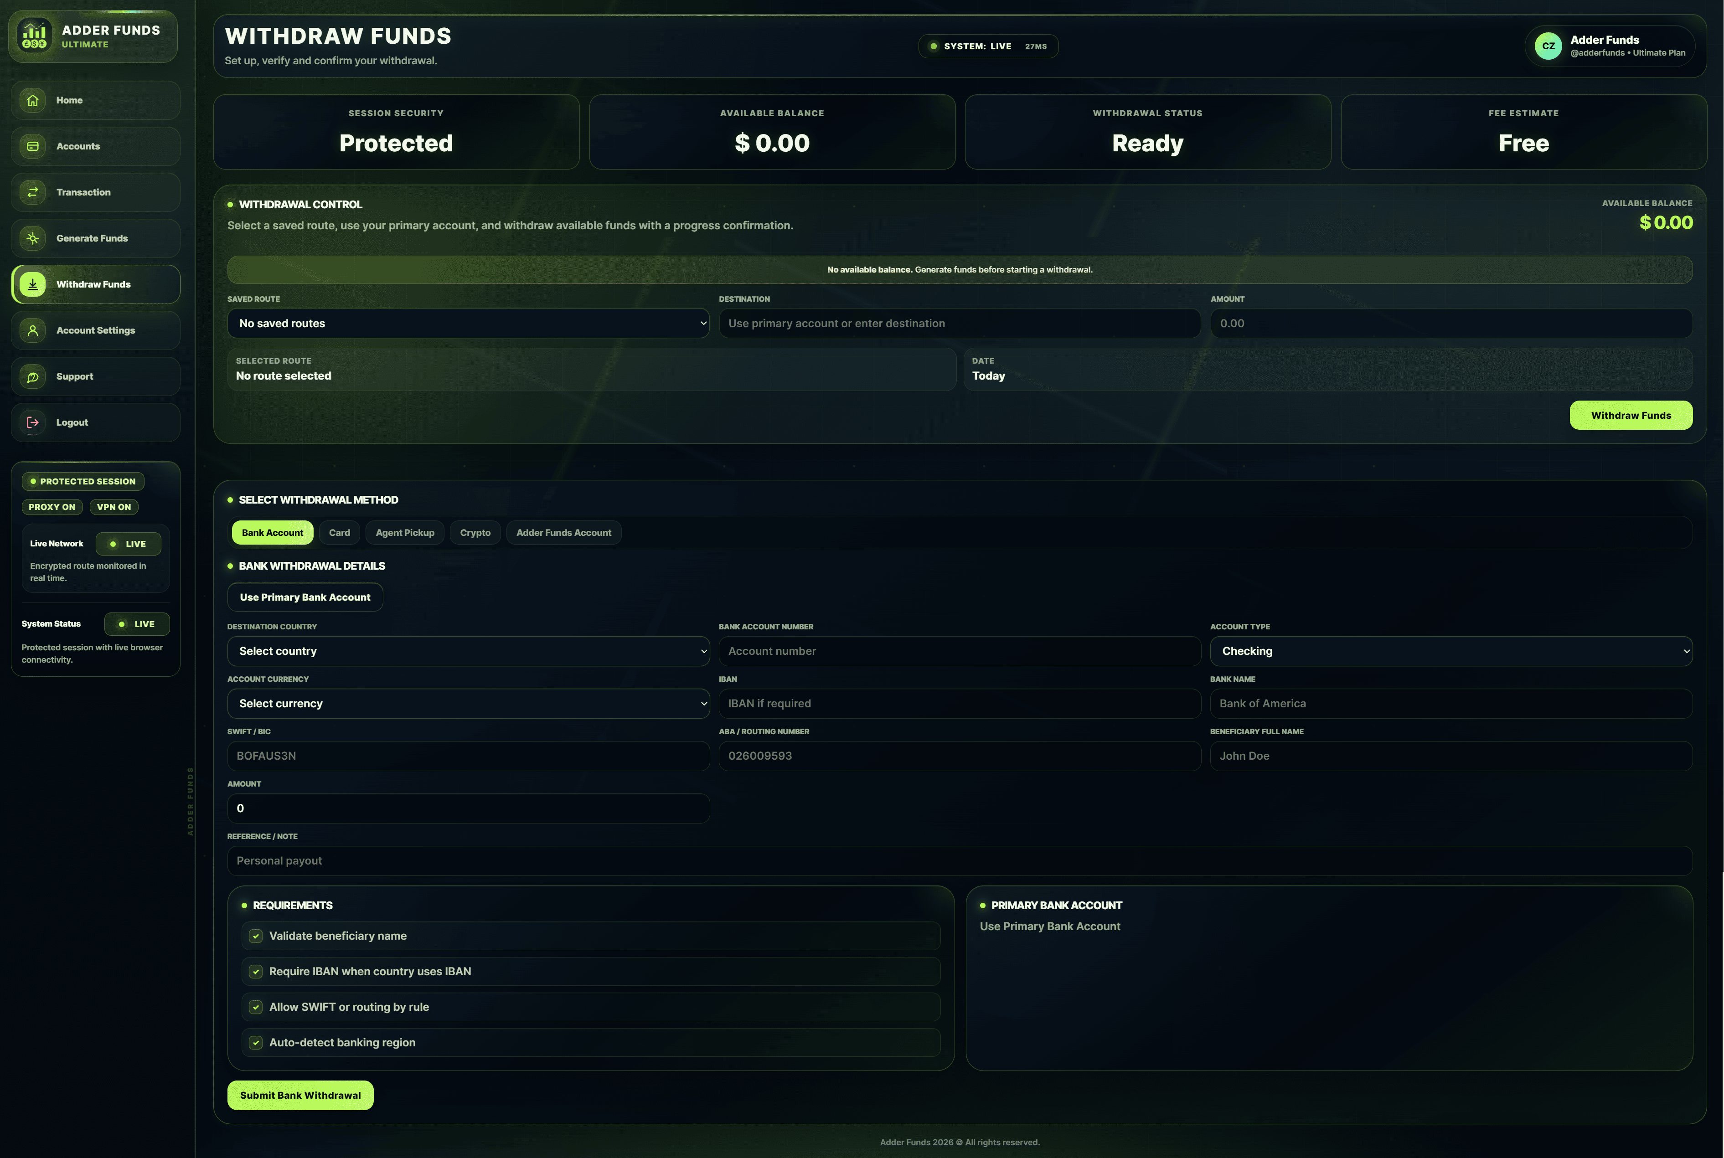Click Submit Bank Withdrawal button
Screen dimensions: 1724x1158
point(301,1095)
